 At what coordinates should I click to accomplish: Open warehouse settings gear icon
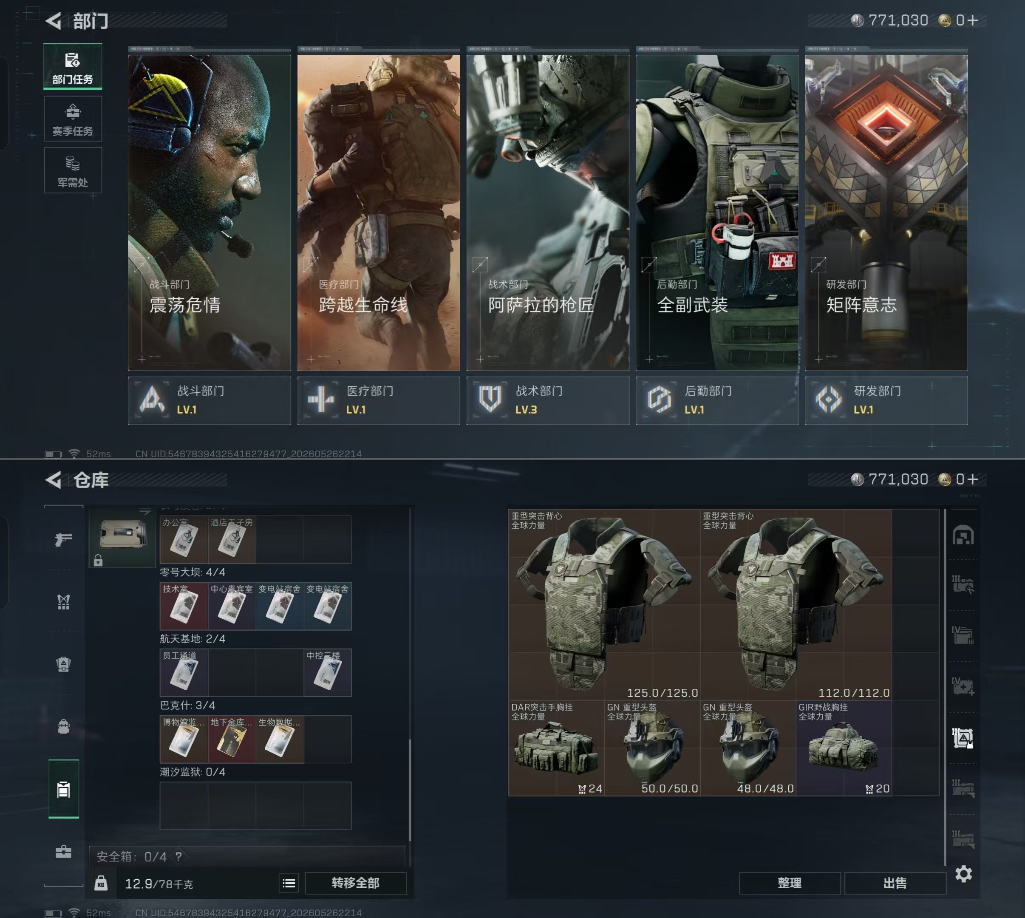pyautogui.click(x=963, y=874)
